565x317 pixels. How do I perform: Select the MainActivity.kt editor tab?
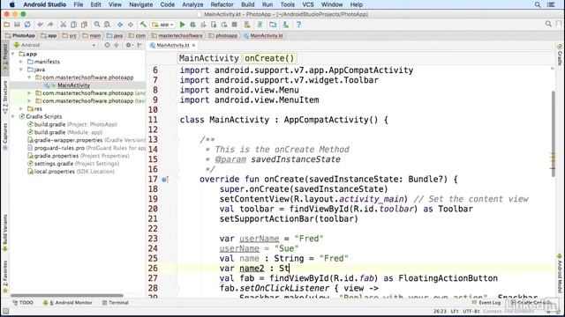pos(173,45)
